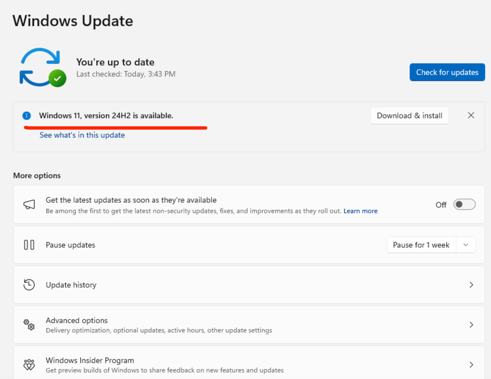The width and height of the screenshot is (491, 379).
Task: Click the blue info icon next to 24H2 notice
Action: coord(27,116)
